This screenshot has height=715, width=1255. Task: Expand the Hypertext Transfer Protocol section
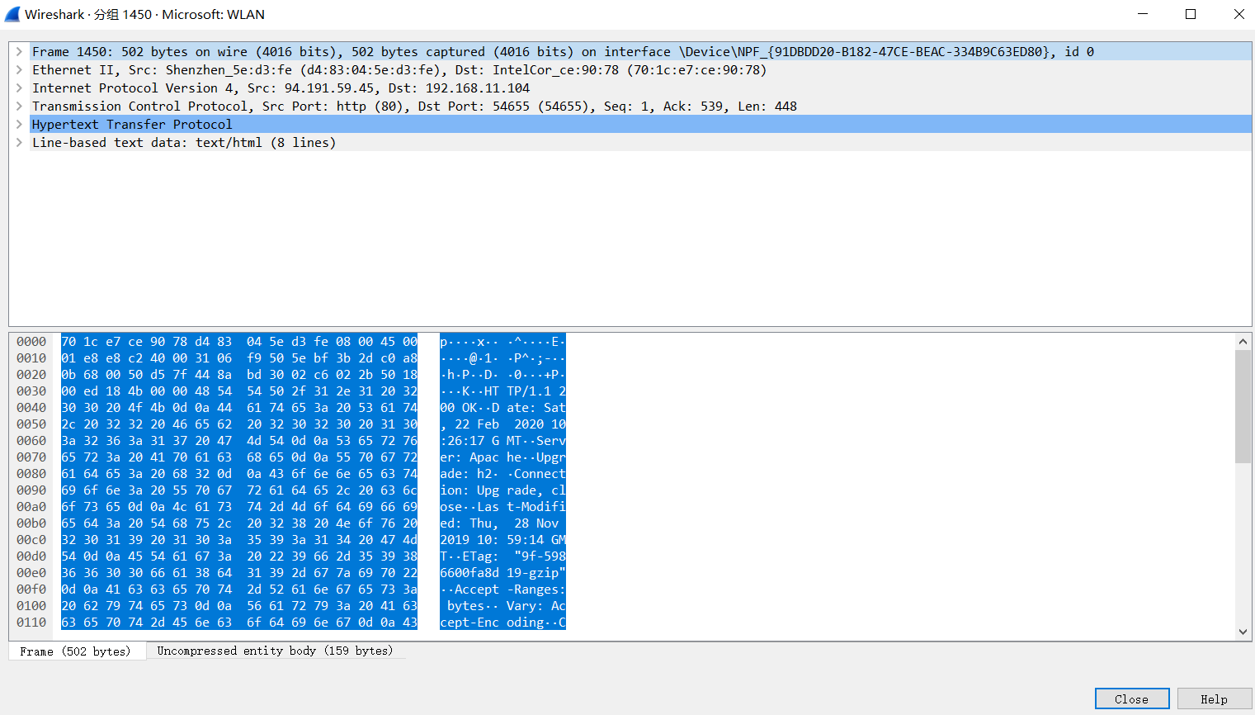pyautogui.click(x=19, y=124)
